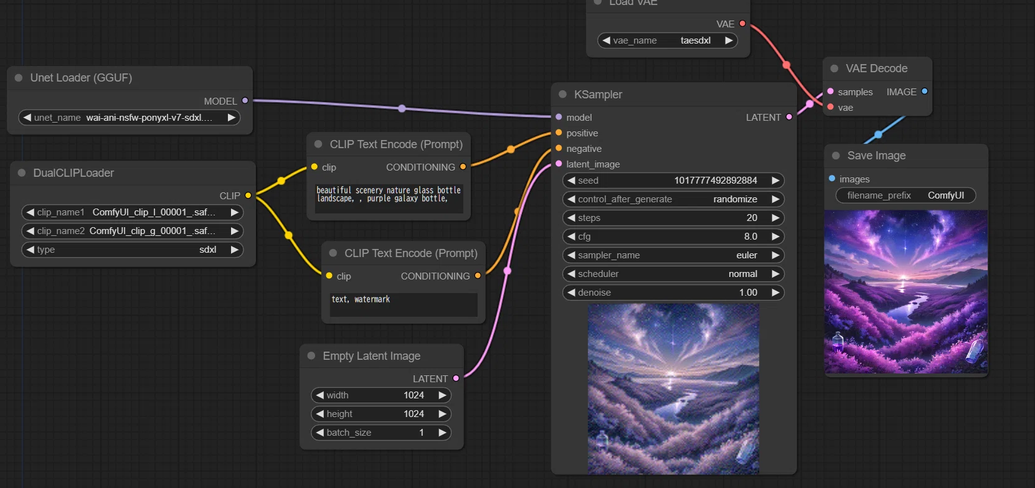Open the sampler_name euler dropdown
Screen dimensions: 1035x488
(673, 255)
